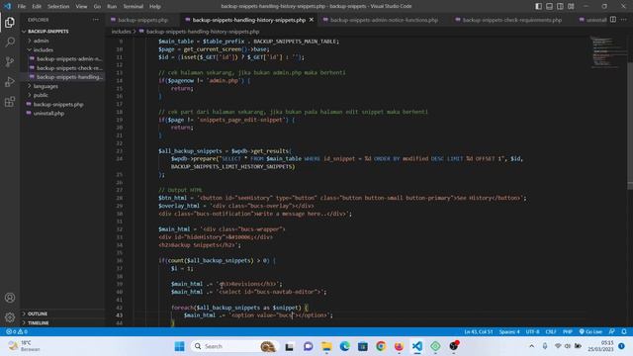Open the File menu
The height and width of the screenshot is (356, 633).
[x=22, y=7]
